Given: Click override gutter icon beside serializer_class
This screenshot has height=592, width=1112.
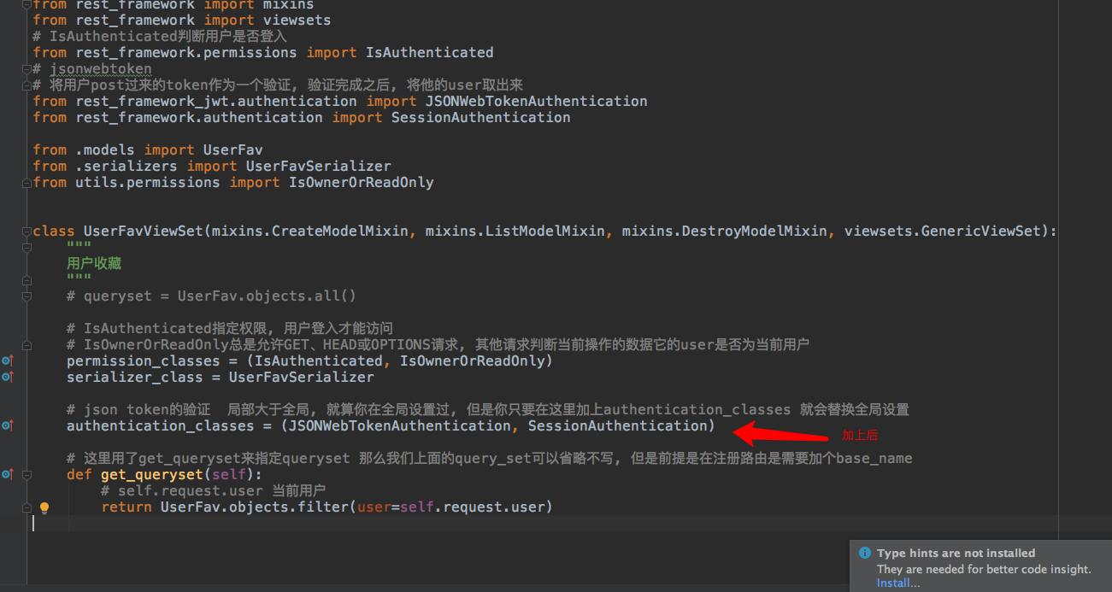Looking at the screenshot, I should [x=7, y=377].
